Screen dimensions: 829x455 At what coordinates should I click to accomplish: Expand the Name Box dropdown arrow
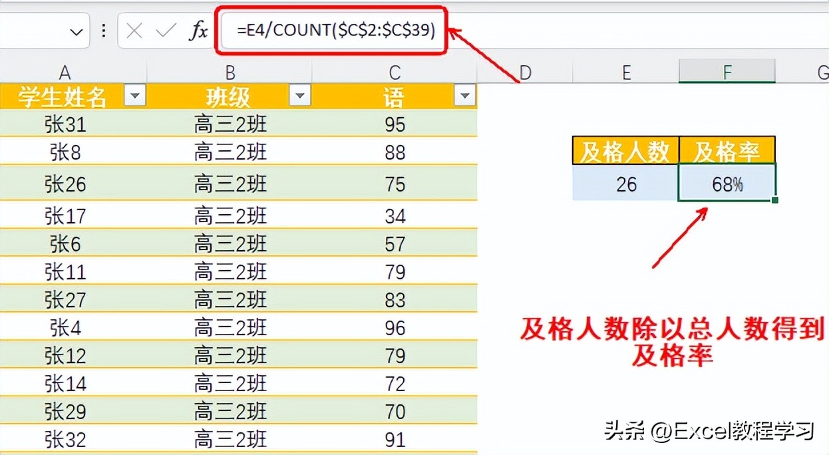tap(77, 32)
